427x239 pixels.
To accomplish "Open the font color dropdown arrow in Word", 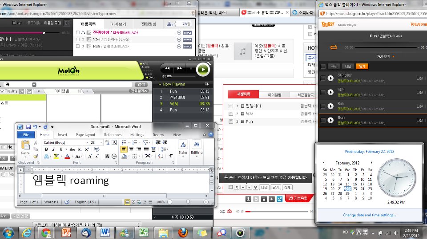I will click(72, 157).
